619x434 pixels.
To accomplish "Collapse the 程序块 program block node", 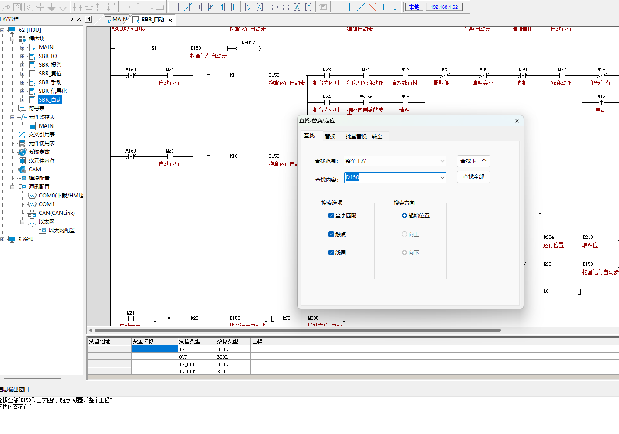I will pos(13,39).
